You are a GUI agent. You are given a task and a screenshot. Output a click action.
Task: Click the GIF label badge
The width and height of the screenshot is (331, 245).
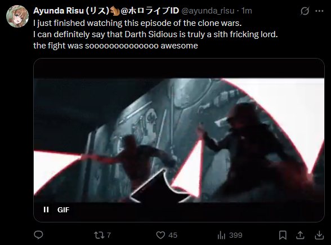63,210
